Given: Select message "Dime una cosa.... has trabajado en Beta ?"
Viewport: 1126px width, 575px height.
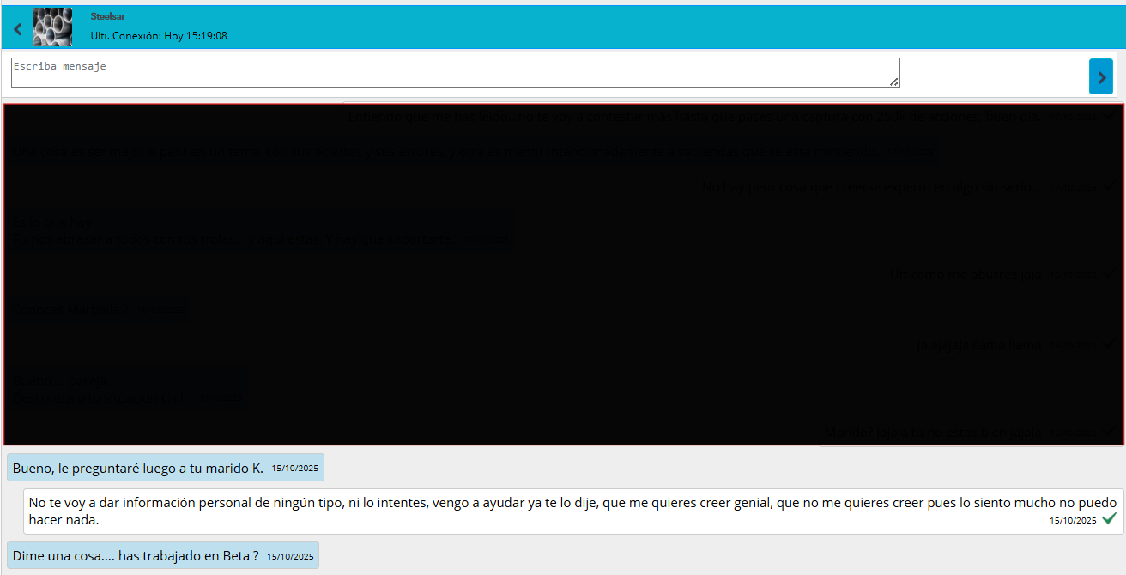Looking at the screenshot, I should (x=163, y=555).
